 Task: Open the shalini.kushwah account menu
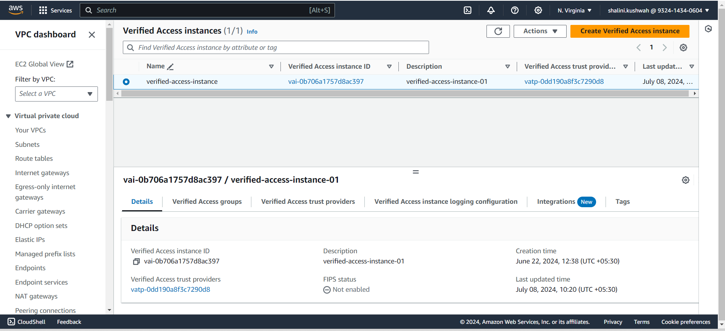click(658, 11)
